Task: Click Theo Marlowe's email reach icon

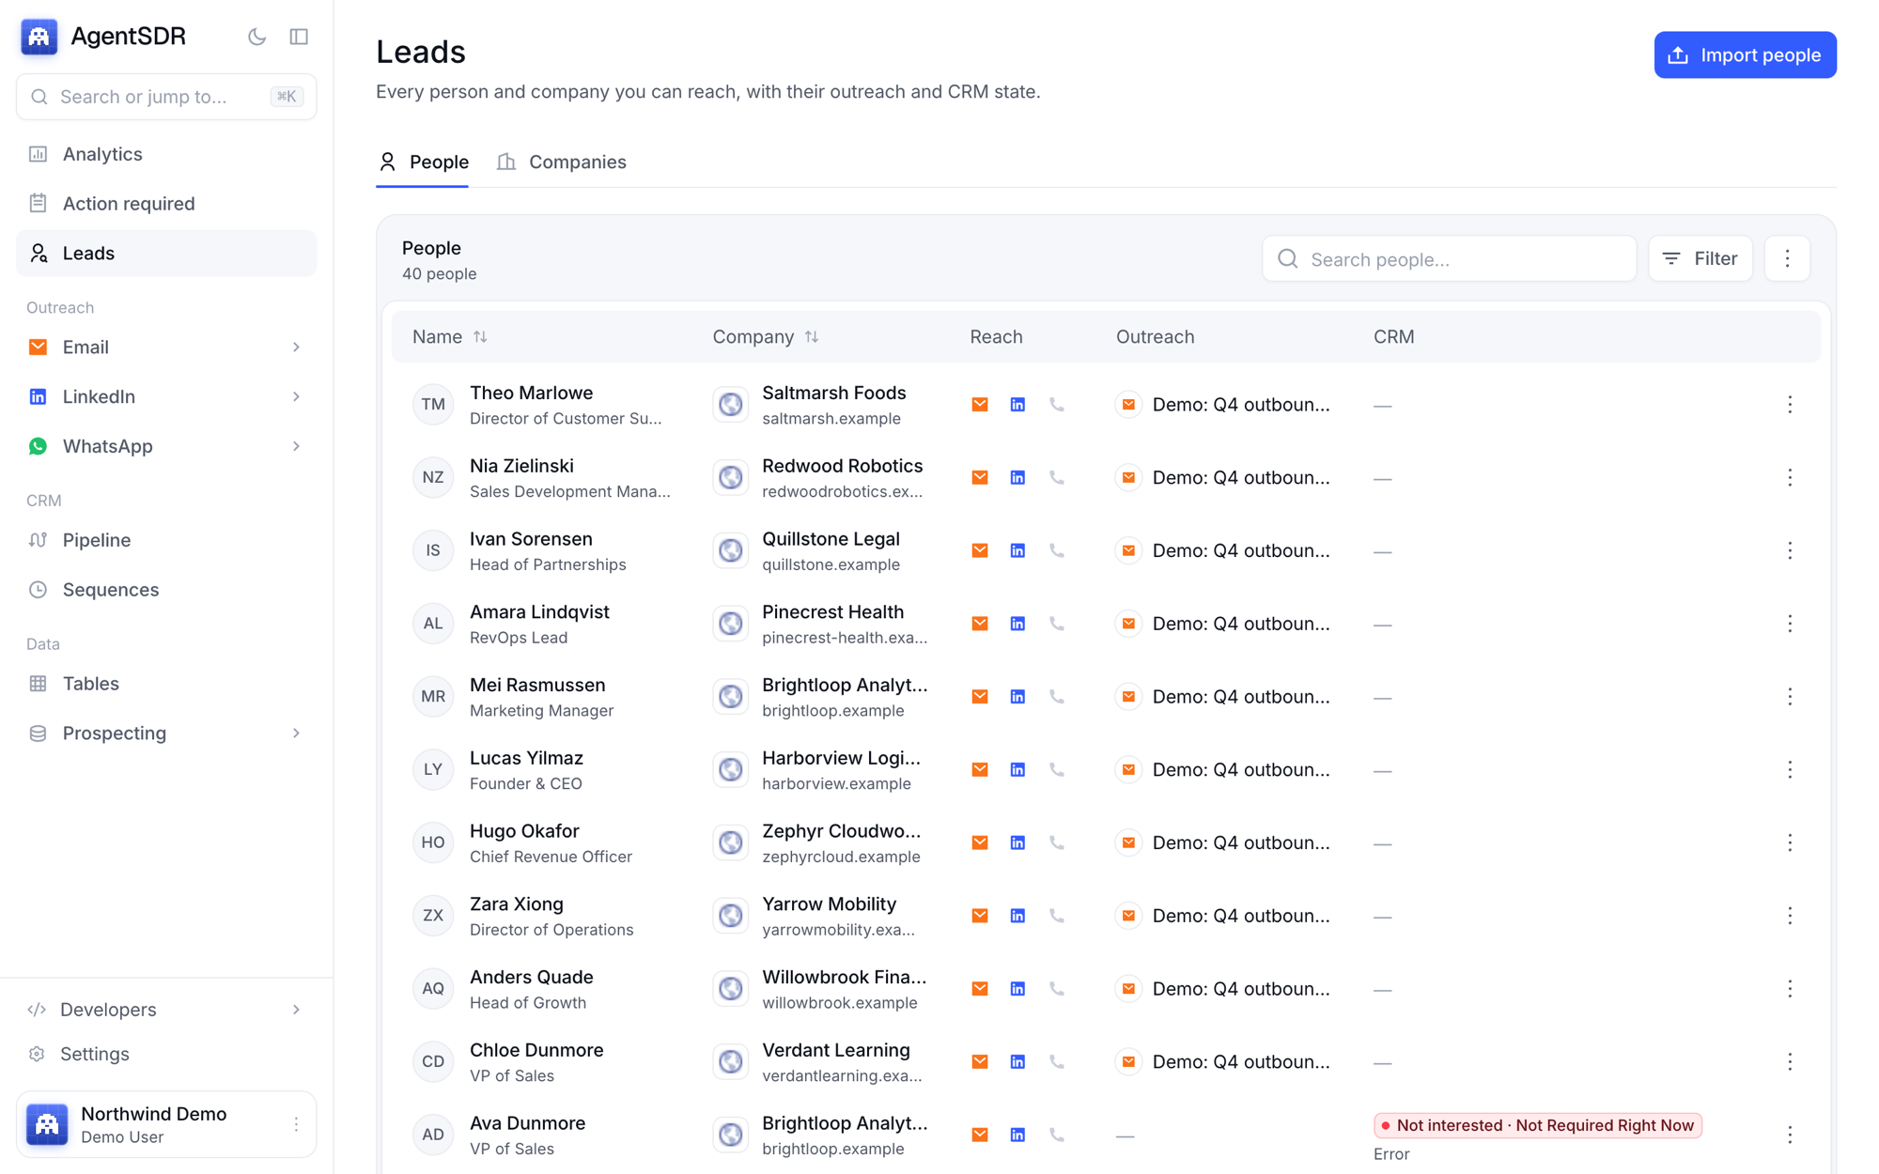Action: point(980,405)
